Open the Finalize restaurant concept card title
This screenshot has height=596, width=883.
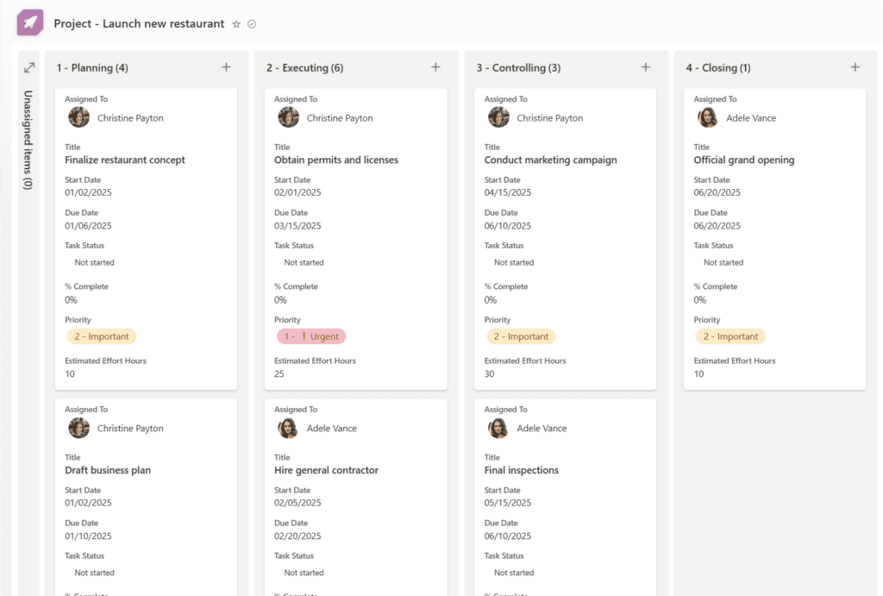tap(125, 160)
